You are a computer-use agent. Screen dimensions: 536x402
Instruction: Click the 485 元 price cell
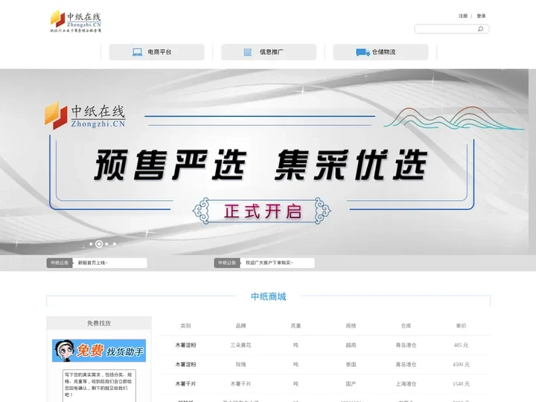click(x=461, y=345)
